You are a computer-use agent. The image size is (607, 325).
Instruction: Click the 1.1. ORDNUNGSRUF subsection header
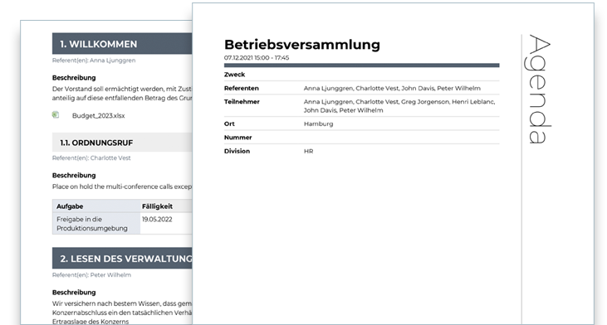(x=122, y=143)
